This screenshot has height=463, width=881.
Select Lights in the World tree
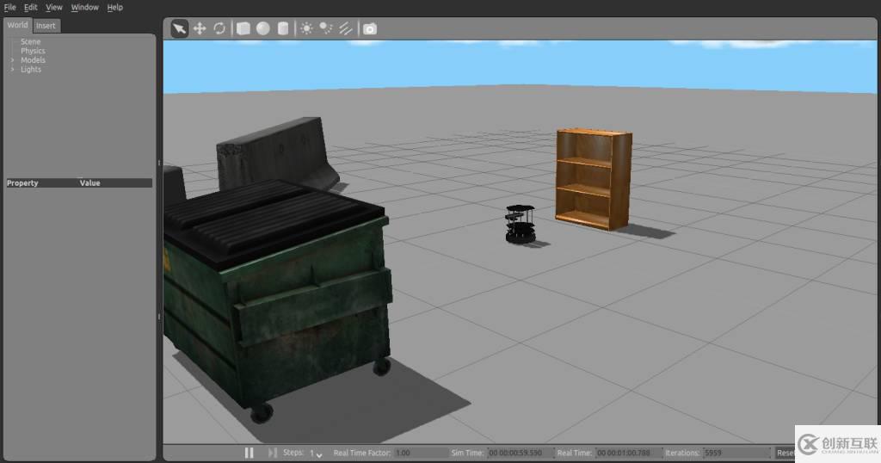[x=31, y=70]
